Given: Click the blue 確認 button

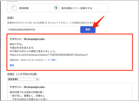Looking at the screenshot, I should [x=88, y=30].
